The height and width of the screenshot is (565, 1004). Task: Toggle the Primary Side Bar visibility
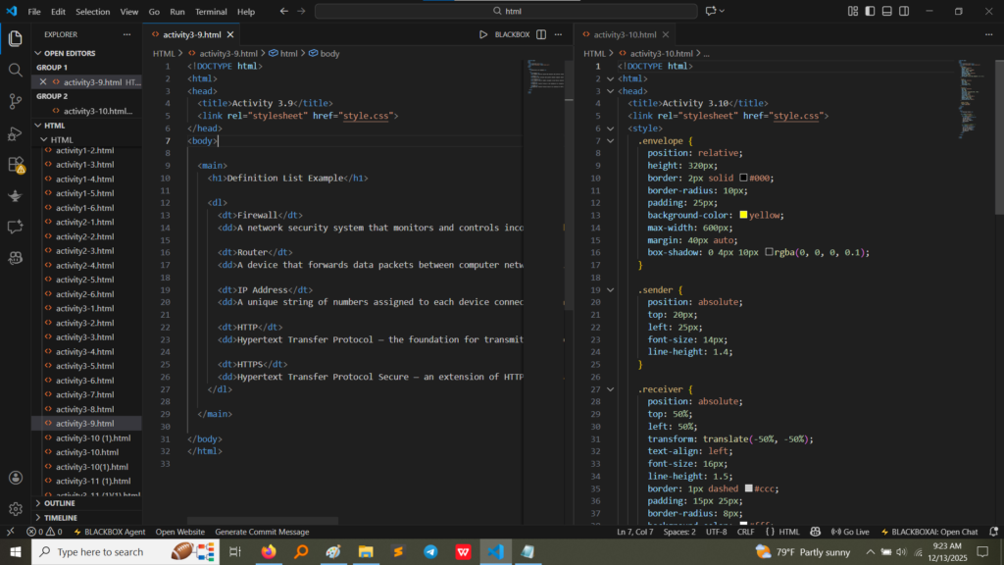coord(870,12)
